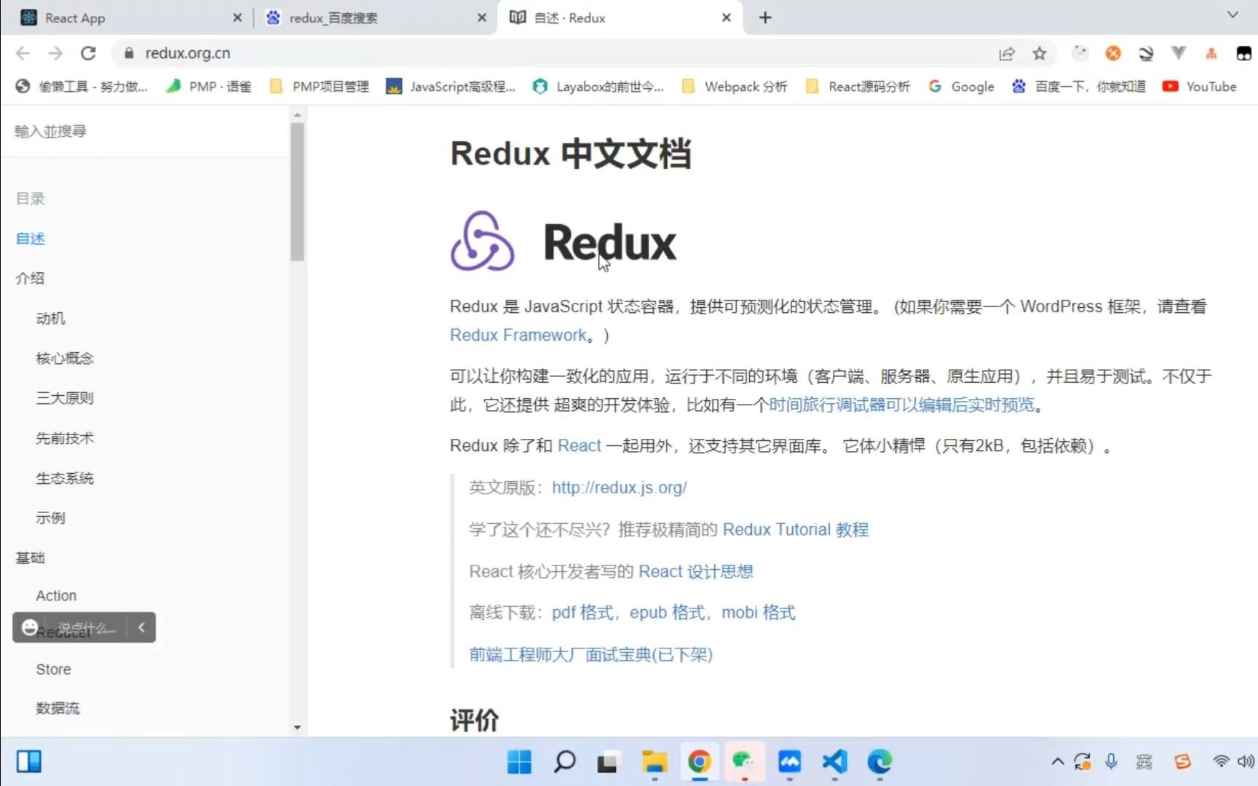1258x786 pixels.
Task: Open the 生态系统 chapter
Action: click(x=65, y=478)
